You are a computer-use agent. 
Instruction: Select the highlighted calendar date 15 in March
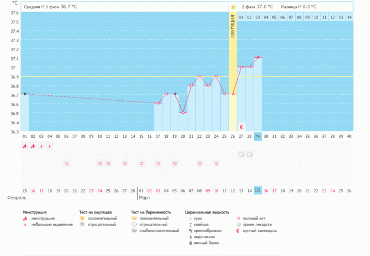[x=258, y=190]
